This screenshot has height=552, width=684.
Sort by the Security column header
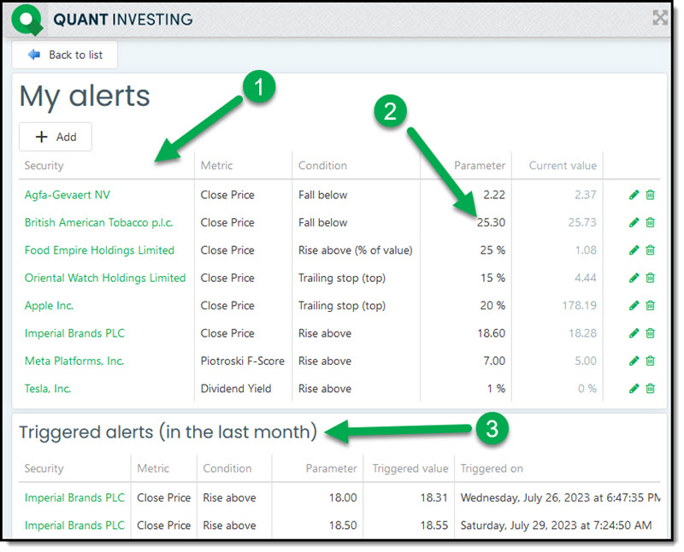(44, 166)
